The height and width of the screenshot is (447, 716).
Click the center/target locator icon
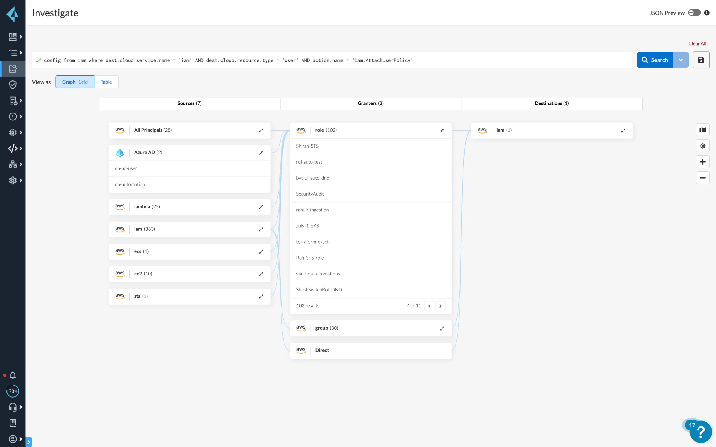(x=702, y=146)
